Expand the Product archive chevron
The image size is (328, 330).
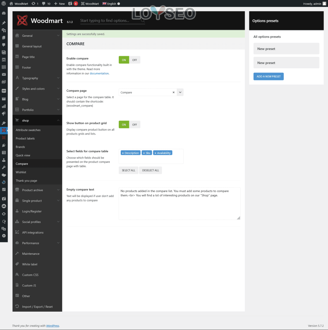click(x=58, y=190)
